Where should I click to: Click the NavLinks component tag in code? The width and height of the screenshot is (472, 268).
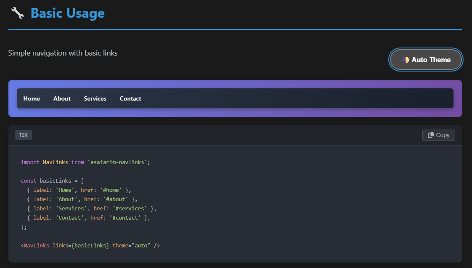pos(36,245)
